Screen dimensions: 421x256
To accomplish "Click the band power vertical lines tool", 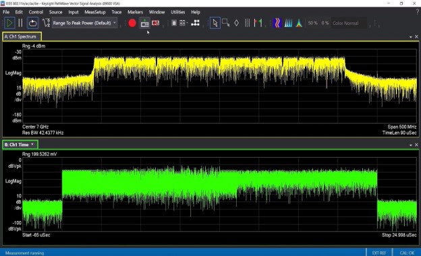I will coord(248,23).
